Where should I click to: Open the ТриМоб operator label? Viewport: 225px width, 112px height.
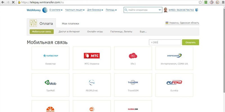tap(50, 90)
